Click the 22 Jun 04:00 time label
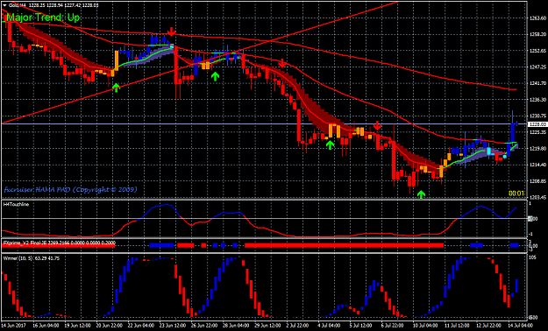Image resolution: width=548 pixels, height=331 pixels. pos(141,326)
